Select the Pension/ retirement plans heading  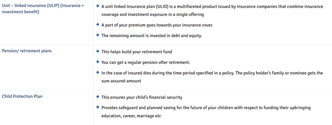coord(27,51)
